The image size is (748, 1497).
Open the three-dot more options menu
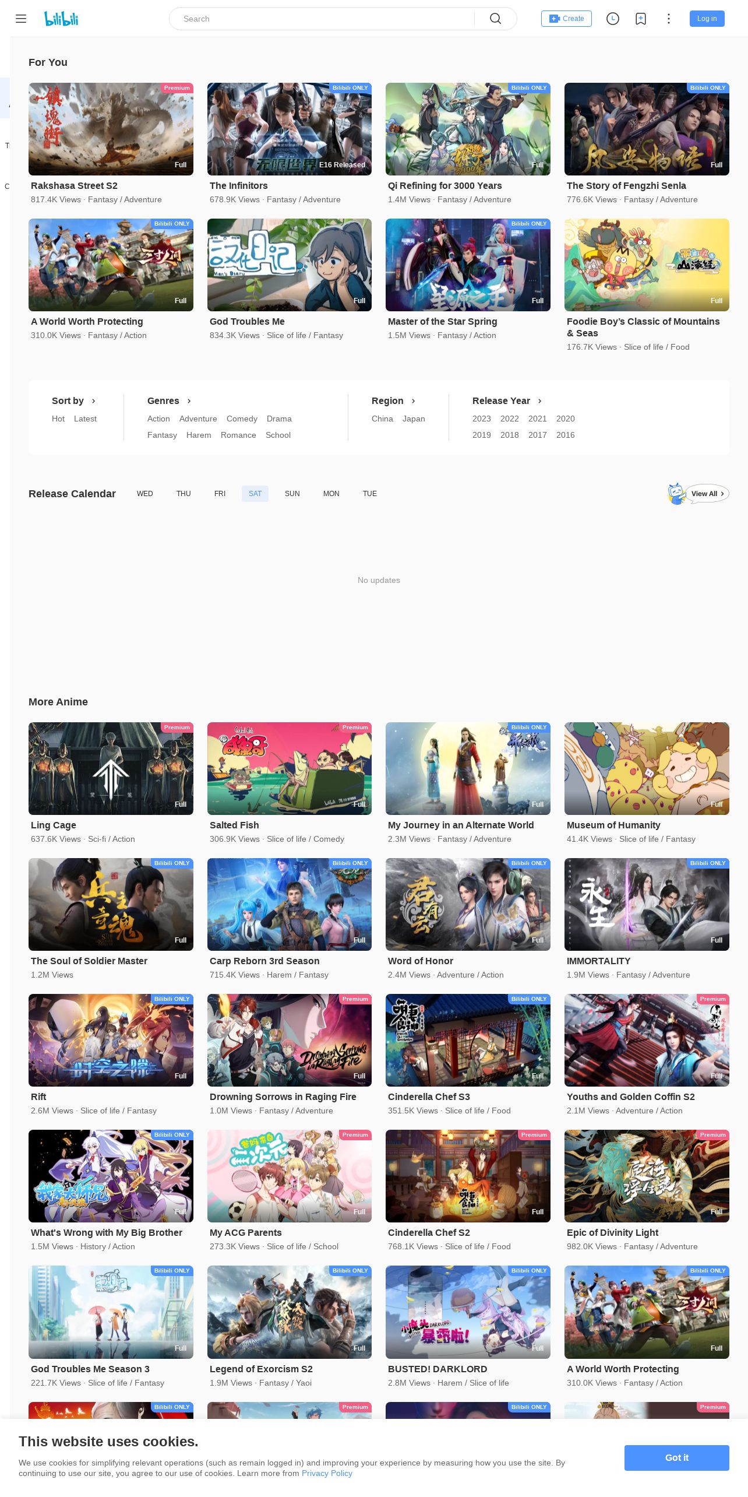[x=669, y=19]
